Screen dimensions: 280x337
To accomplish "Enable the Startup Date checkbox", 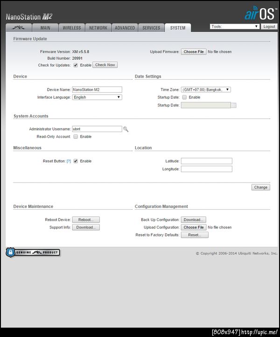I will [x=184, y=97].
